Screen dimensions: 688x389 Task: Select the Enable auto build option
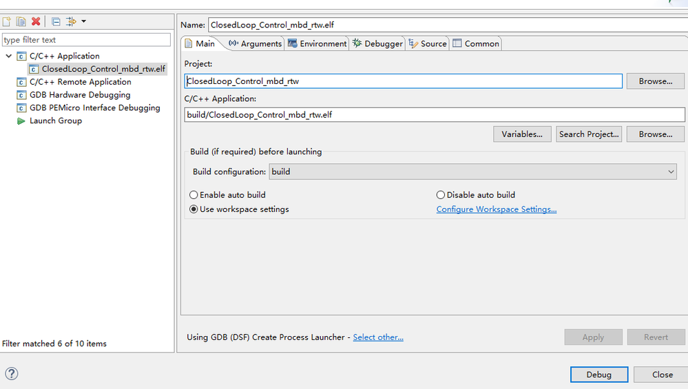tap(194, 195)
